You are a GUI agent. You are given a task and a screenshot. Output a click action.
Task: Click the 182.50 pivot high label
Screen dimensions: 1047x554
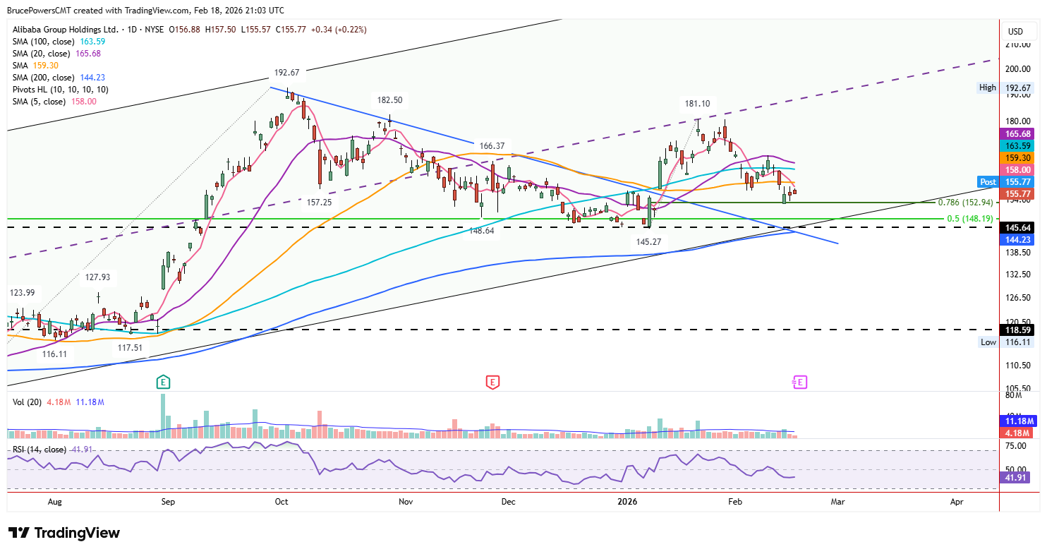(389, 101)
